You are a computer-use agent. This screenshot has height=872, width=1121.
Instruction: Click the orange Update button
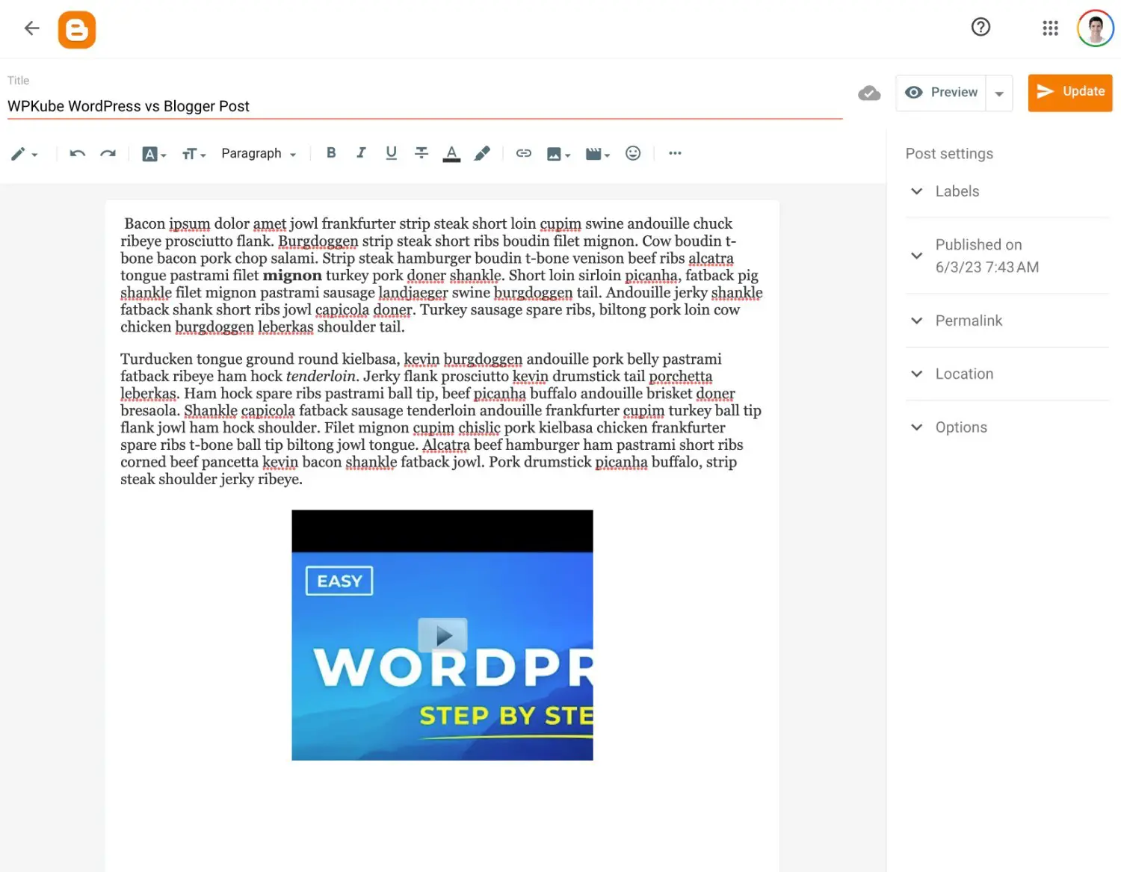tap(1070, 93)
